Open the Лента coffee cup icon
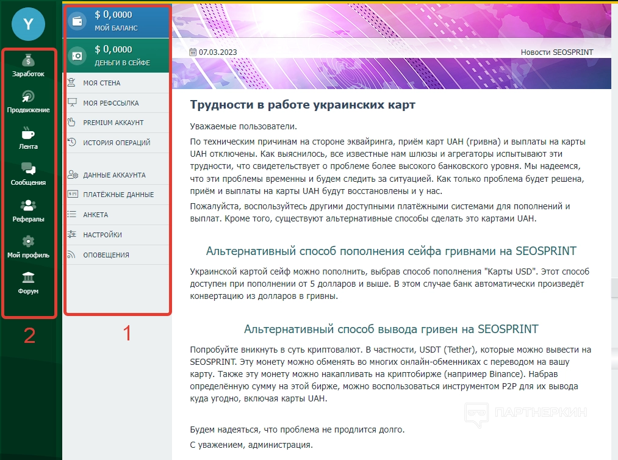618x460 pixels. [29, 133]
